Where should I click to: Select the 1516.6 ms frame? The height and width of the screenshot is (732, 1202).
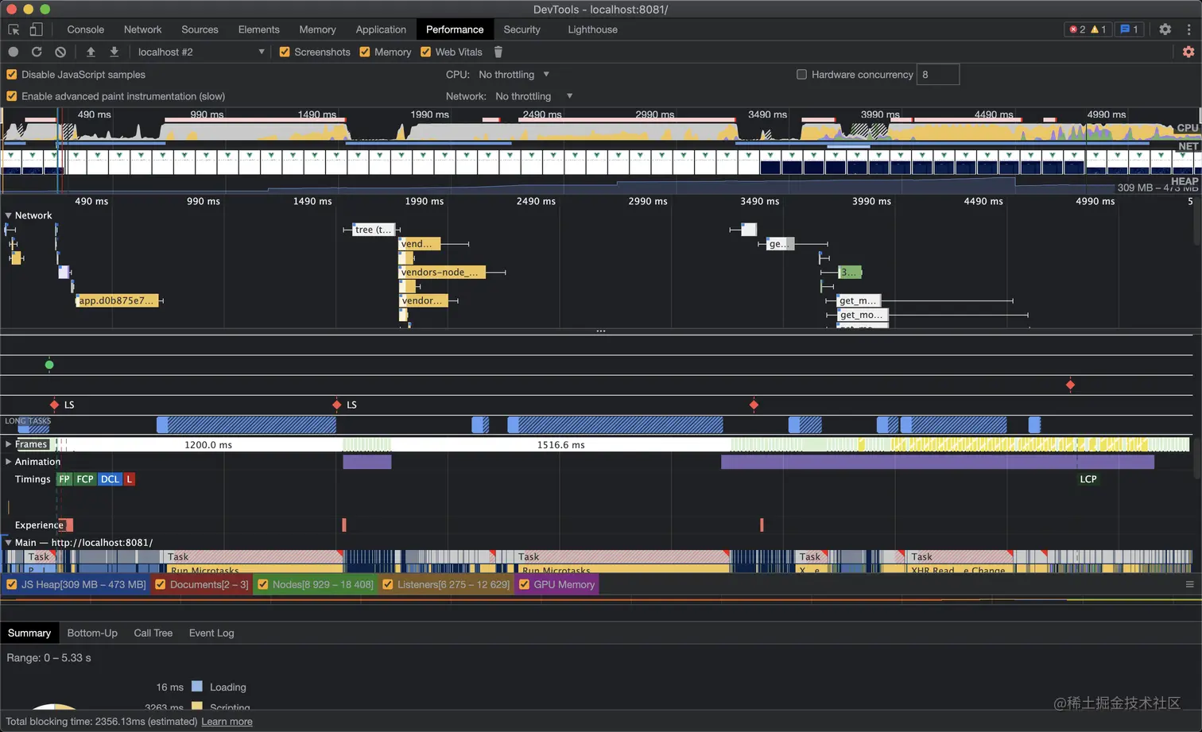560,445
